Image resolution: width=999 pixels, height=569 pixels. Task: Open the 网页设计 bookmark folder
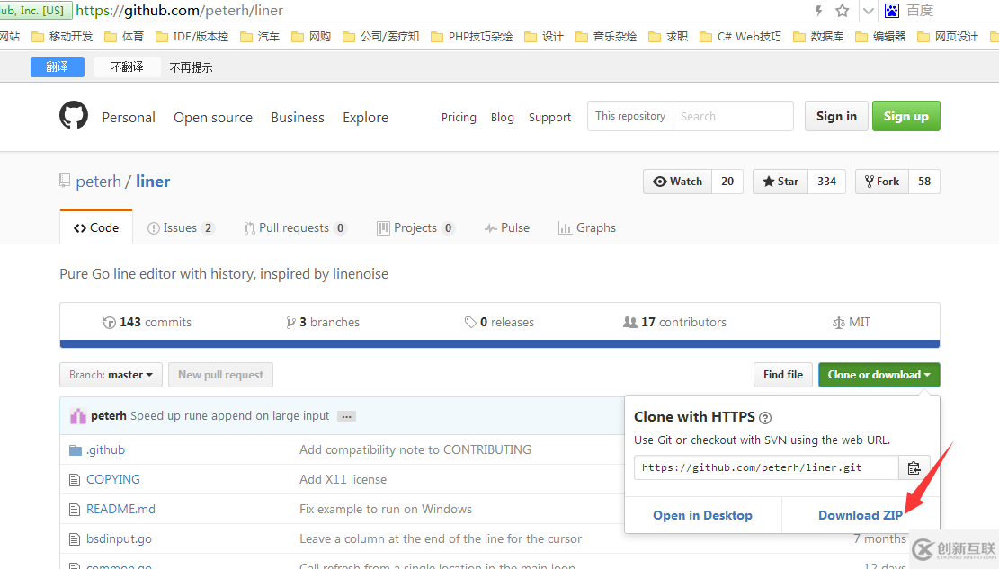(948, 36)
